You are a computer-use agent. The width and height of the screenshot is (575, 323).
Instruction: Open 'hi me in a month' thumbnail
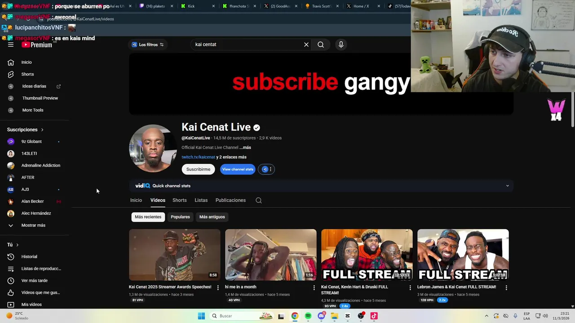[271, 255]
